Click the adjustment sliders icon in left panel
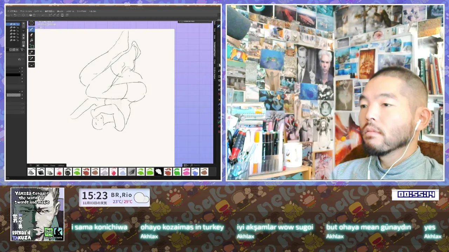This screenshot has width=449, height=252. pyautogui.click(x=19, y=59)
